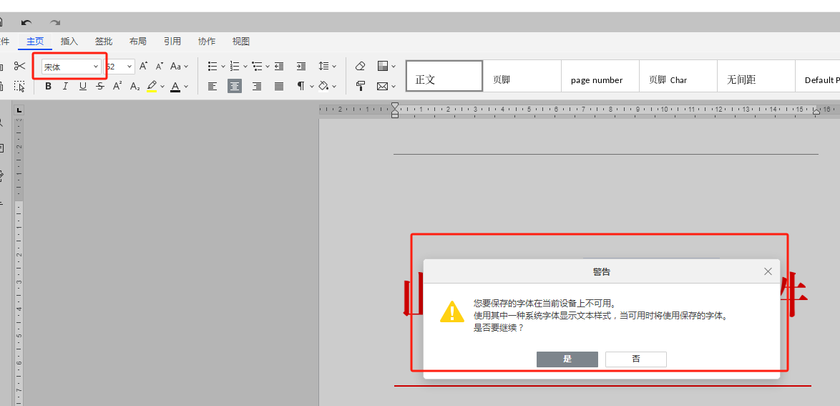The image size is (840, 406).
Task: Expand the line spacing dropdown
Action: point(333,67)
